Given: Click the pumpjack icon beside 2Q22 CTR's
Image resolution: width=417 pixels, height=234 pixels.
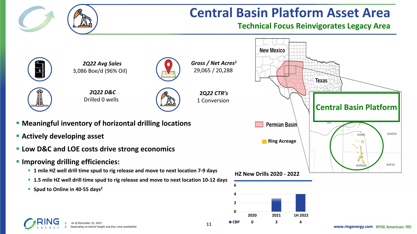Looking at the screenshot, I should [x=168, y=100].
